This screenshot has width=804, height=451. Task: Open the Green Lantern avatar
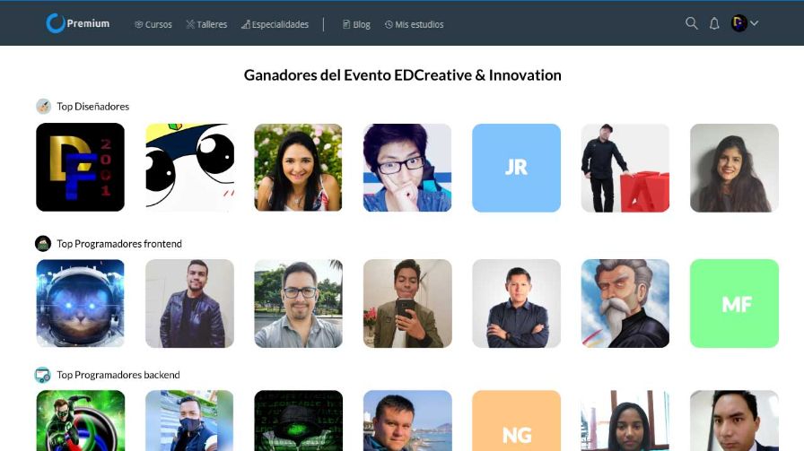81,421
